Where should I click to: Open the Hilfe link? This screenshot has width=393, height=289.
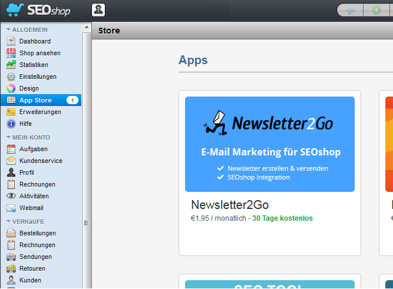[25, 124]
